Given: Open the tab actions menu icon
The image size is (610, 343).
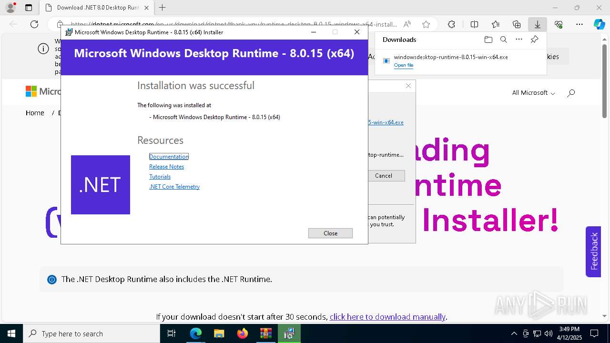Looking at the screenshot, I should (x=29, y=8).
